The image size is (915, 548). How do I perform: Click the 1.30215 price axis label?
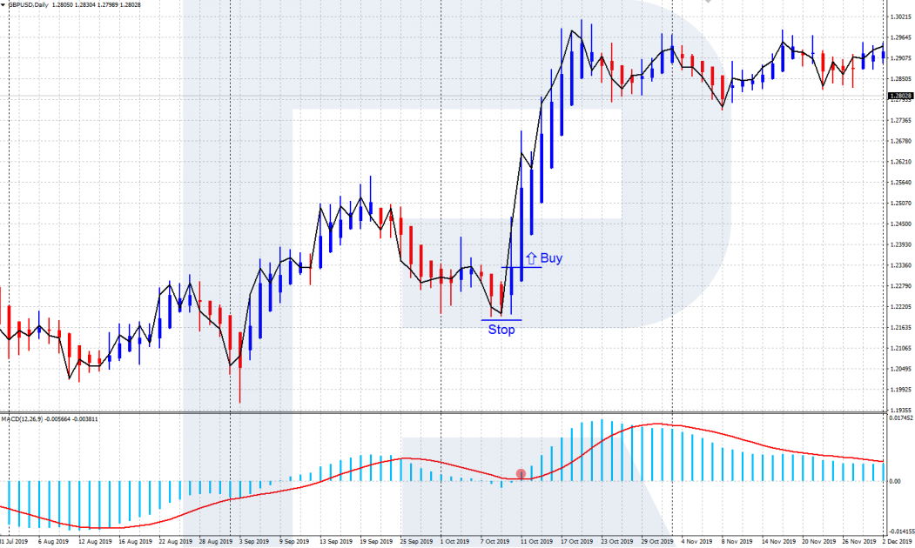(900, 17)
